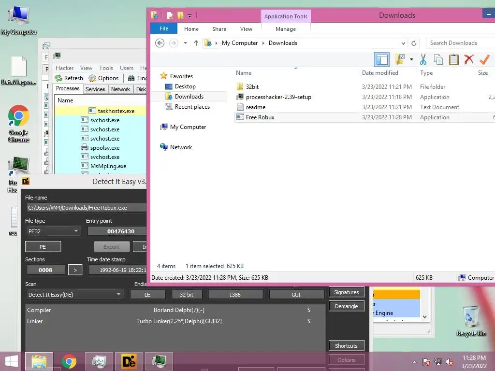Click the Shortcuts button in Detect It Easy

[346, 346]
